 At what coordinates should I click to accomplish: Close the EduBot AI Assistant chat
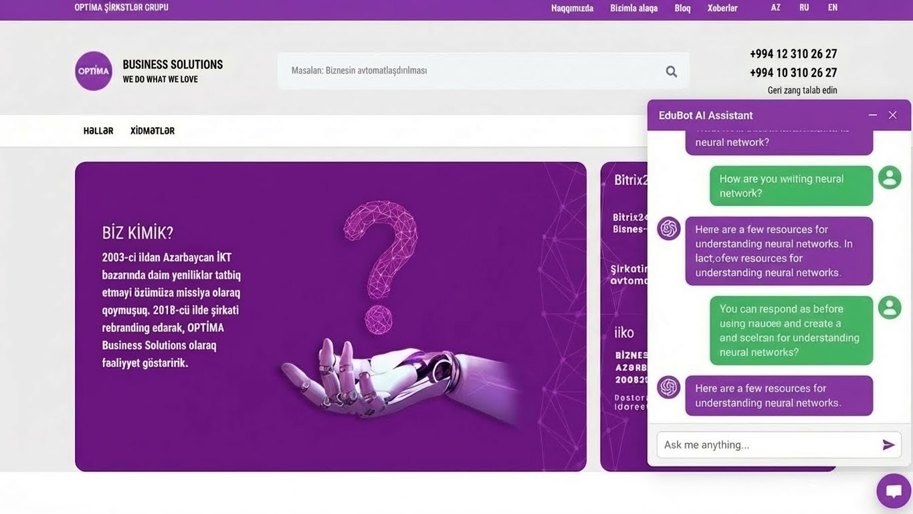(x=892, y=114)
